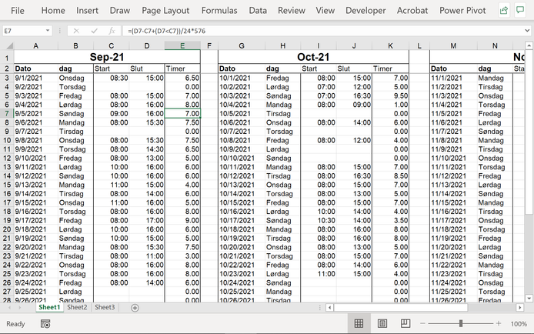Click date cell 9/5/2021
Image resolution: width=534 pixels, height=334 pixels.
coord(35,113)
